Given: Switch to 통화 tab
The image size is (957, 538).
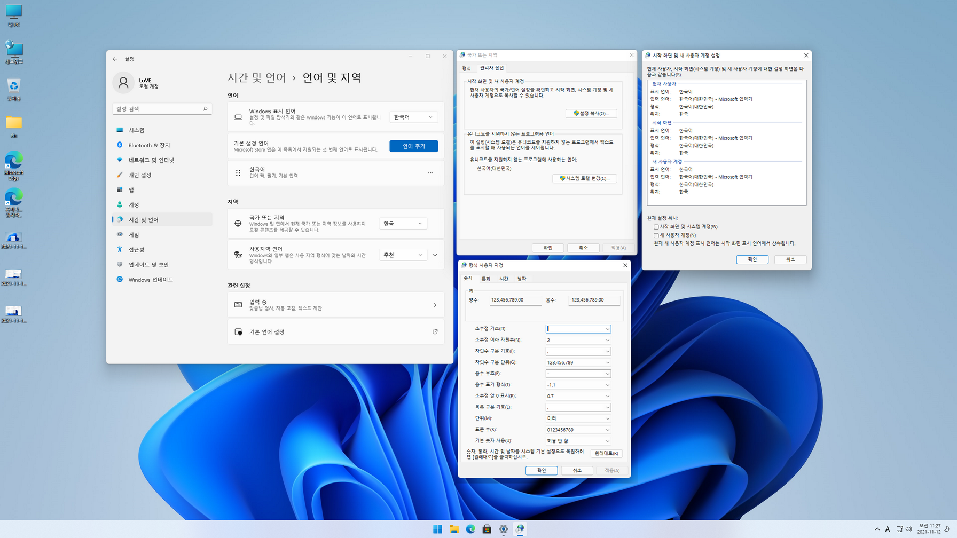Looking at the screenshot, I should pyautogui.click(x=486, y=279).
